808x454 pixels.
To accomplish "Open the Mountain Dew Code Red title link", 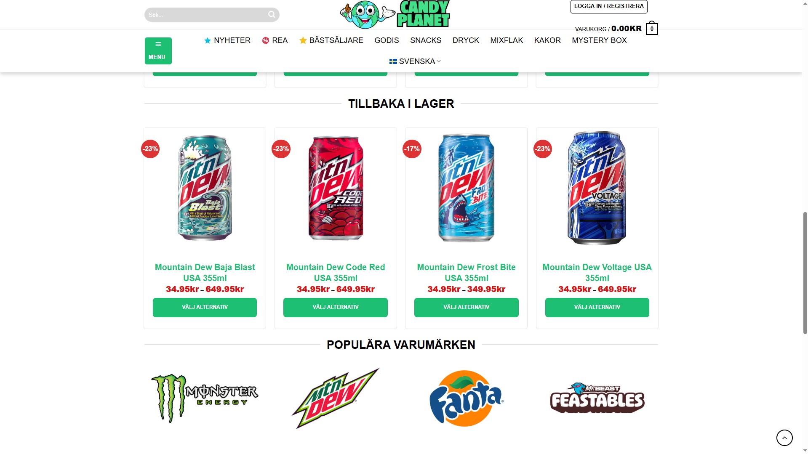I will tap(336, 273).
